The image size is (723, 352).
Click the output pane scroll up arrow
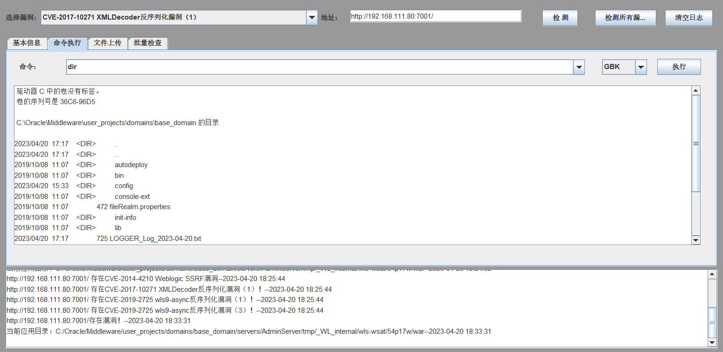[696, 91]
